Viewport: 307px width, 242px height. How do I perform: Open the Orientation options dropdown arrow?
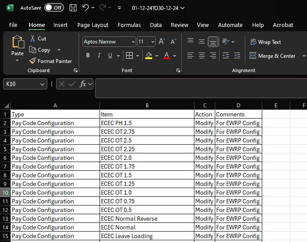233,42
